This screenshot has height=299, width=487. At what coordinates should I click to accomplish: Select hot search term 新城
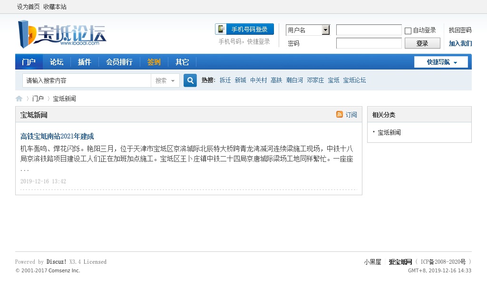[240, 80]
